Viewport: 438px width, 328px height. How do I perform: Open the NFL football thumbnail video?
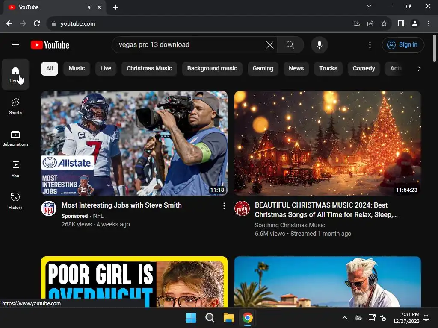tap(134, 143)
